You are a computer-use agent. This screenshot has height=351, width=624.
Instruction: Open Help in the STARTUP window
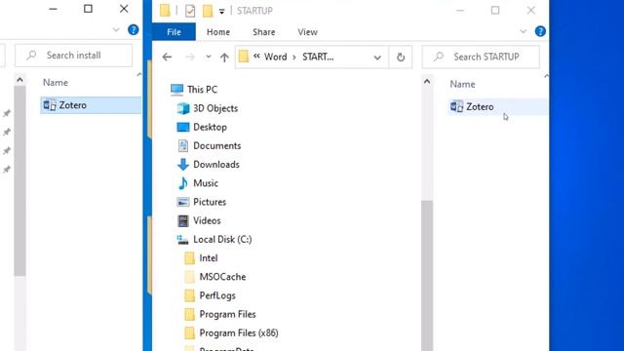(540, 31)
